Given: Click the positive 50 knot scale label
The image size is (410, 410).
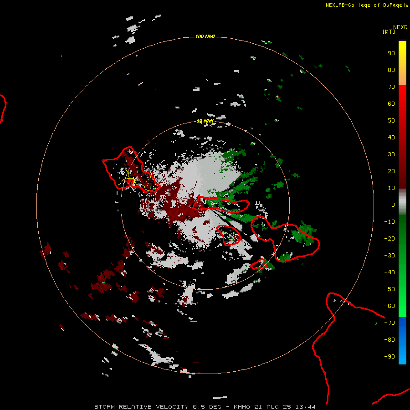Looking at the screenshot, I should coord(391,121).
